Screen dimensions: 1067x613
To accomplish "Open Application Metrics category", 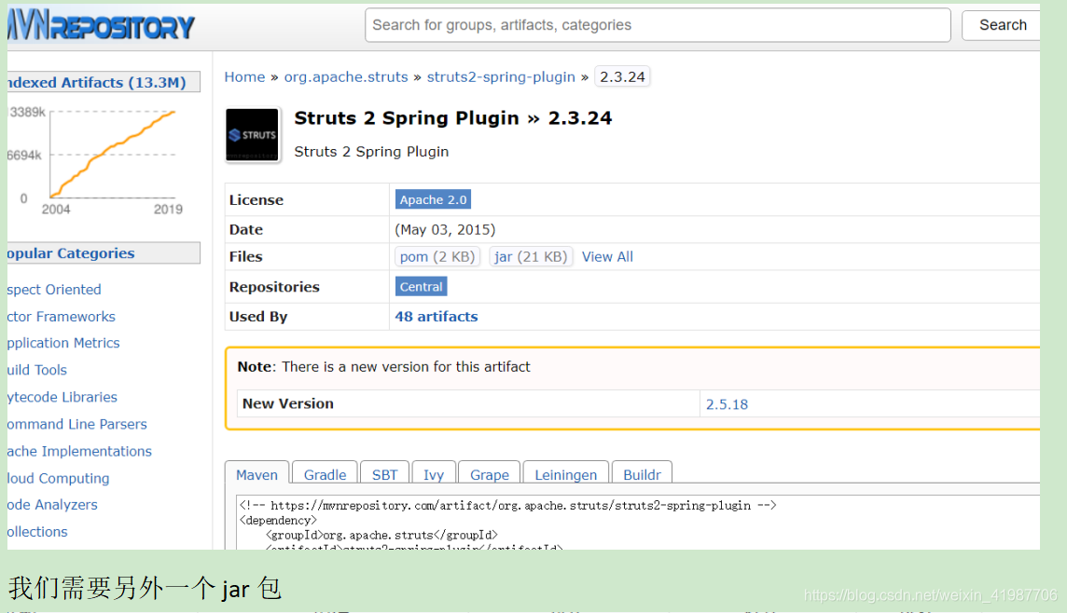I will point(63,343).
